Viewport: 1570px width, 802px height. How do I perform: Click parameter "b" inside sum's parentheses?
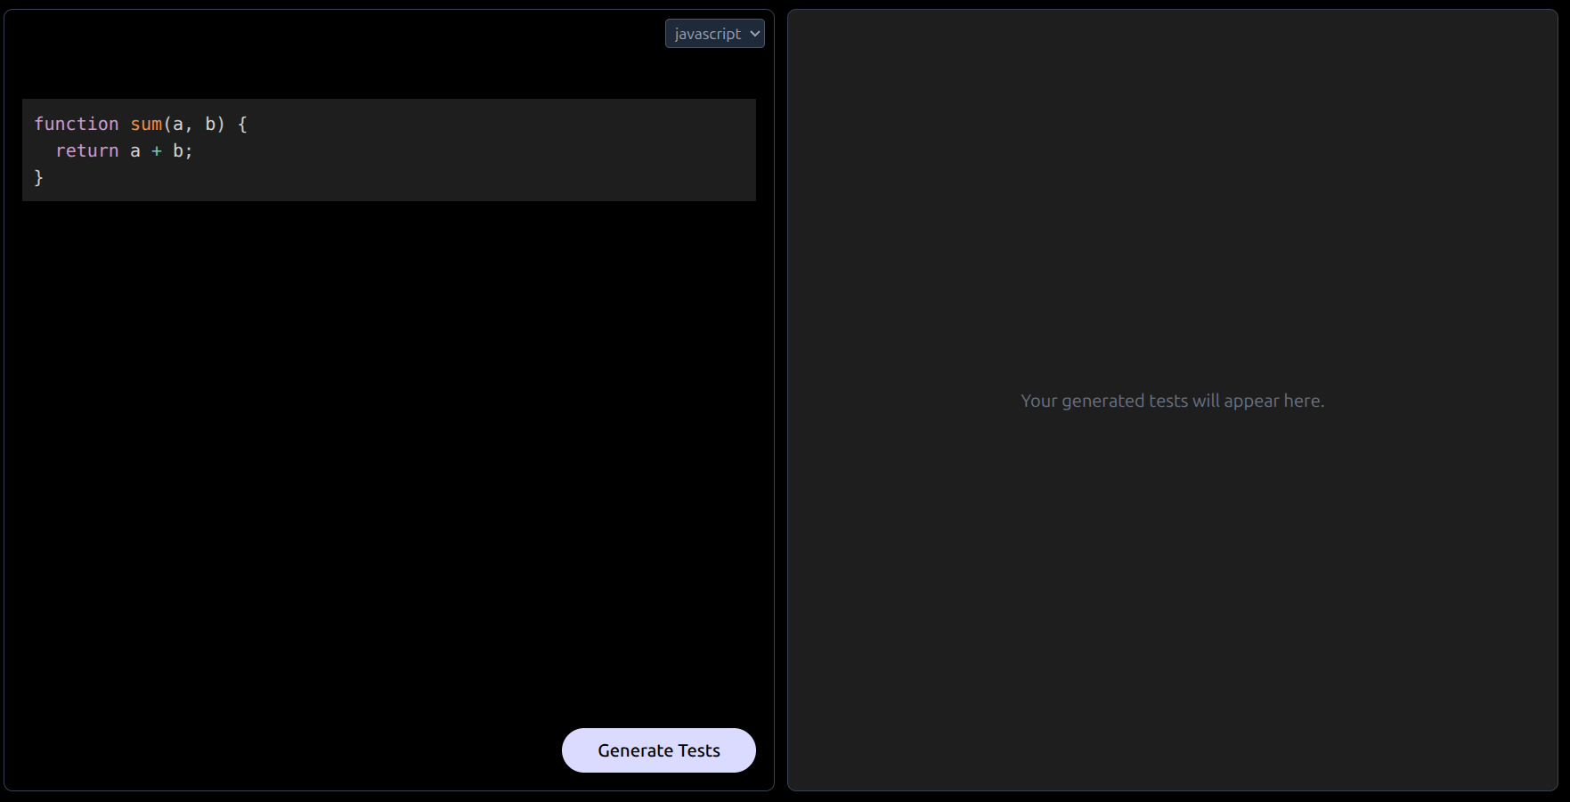[x=210, y=125]
